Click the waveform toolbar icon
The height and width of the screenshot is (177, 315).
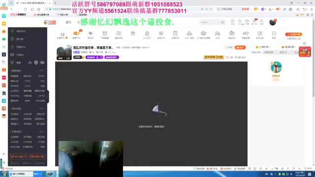[x=91, y=33]
